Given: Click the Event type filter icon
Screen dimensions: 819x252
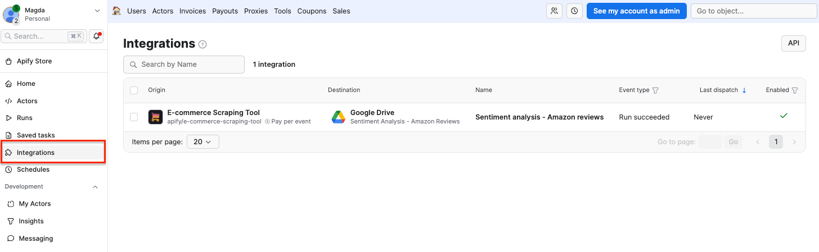Looking at the screenshot, I should [x=655, y=90].
